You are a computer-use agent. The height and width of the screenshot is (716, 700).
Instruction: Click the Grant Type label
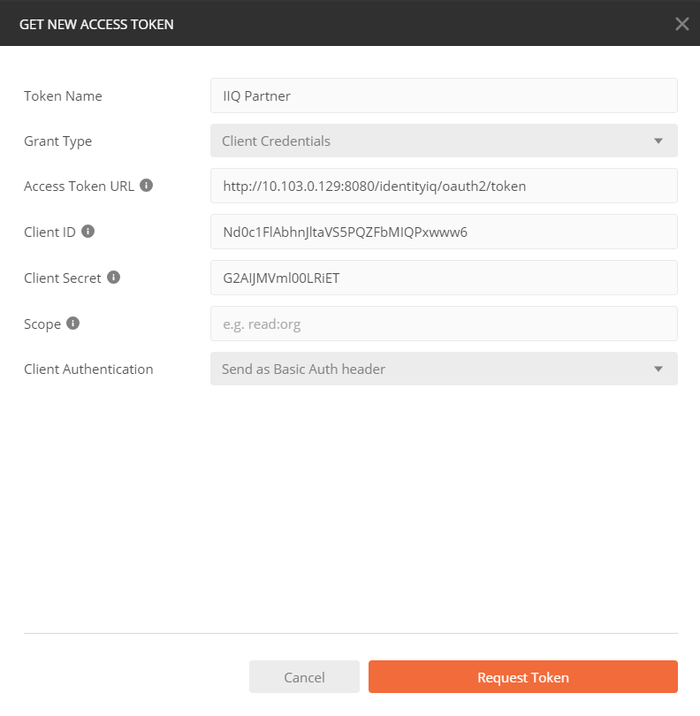pos(57,141)
